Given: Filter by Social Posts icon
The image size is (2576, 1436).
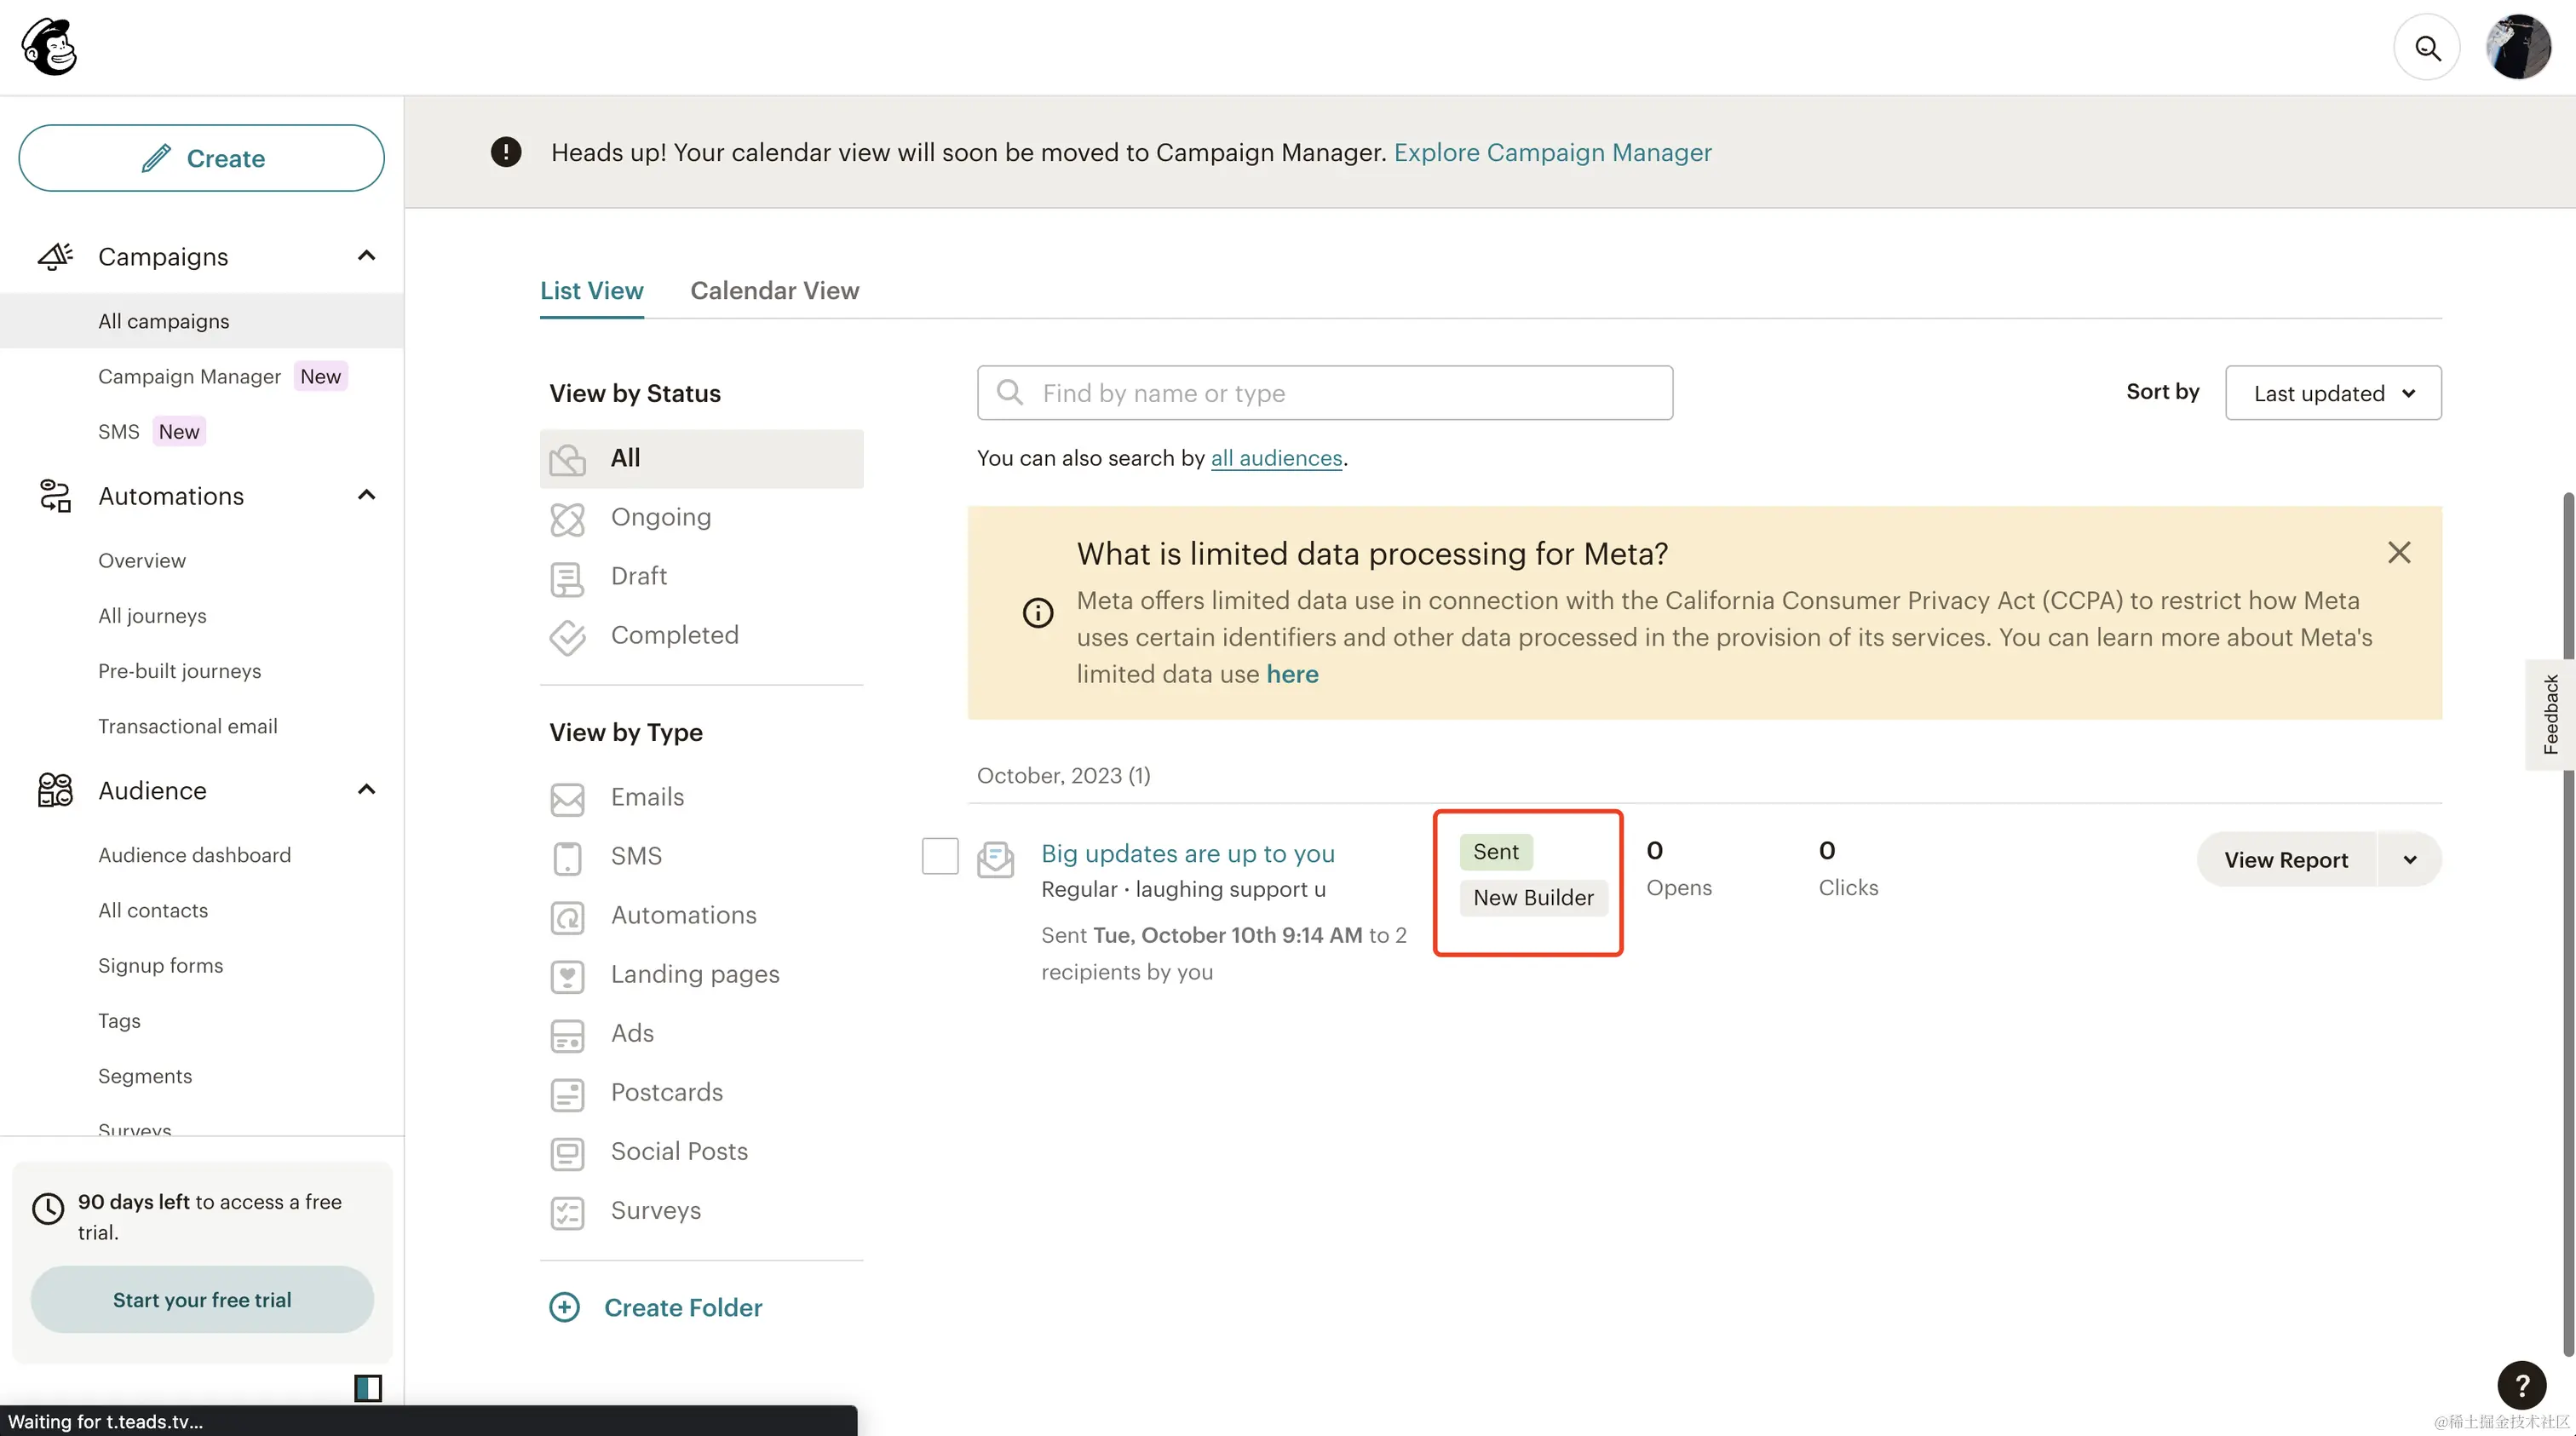Looking at the screenshot, I should 567,1152.
